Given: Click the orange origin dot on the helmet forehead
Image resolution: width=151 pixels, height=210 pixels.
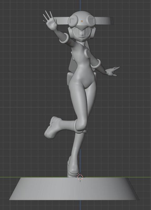Looking at the screenshot, I should 82,21.
